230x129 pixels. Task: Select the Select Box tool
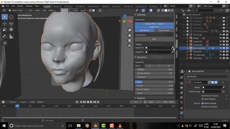coord(5,17)
